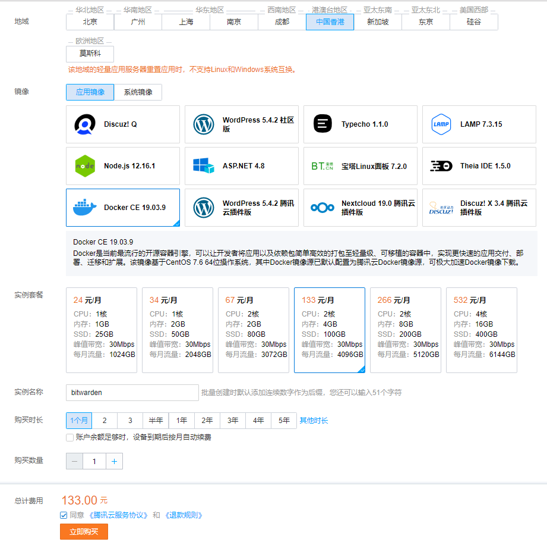Click the 立即购买 button
The image size is (547, 545).
[84, 531]
